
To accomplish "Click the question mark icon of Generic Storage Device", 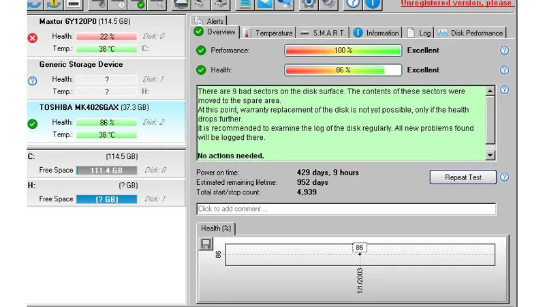I will 32,81.
